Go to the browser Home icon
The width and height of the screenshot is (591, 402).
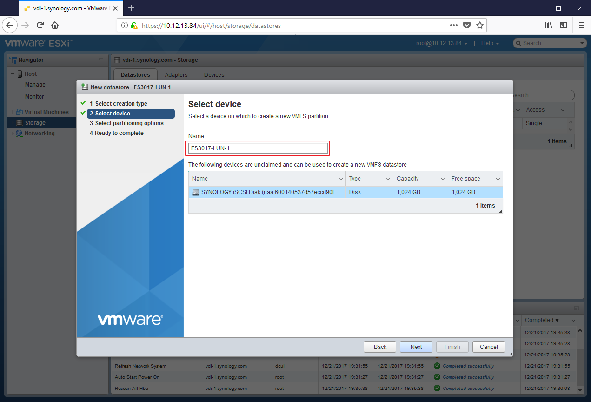[x=55, y=25]
